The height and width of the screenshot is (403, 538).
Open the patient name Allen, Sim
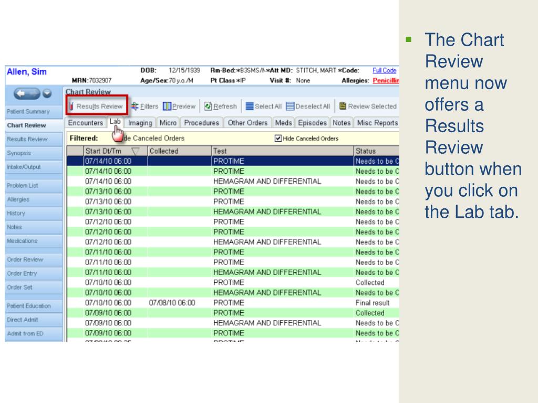click(27, 71)
